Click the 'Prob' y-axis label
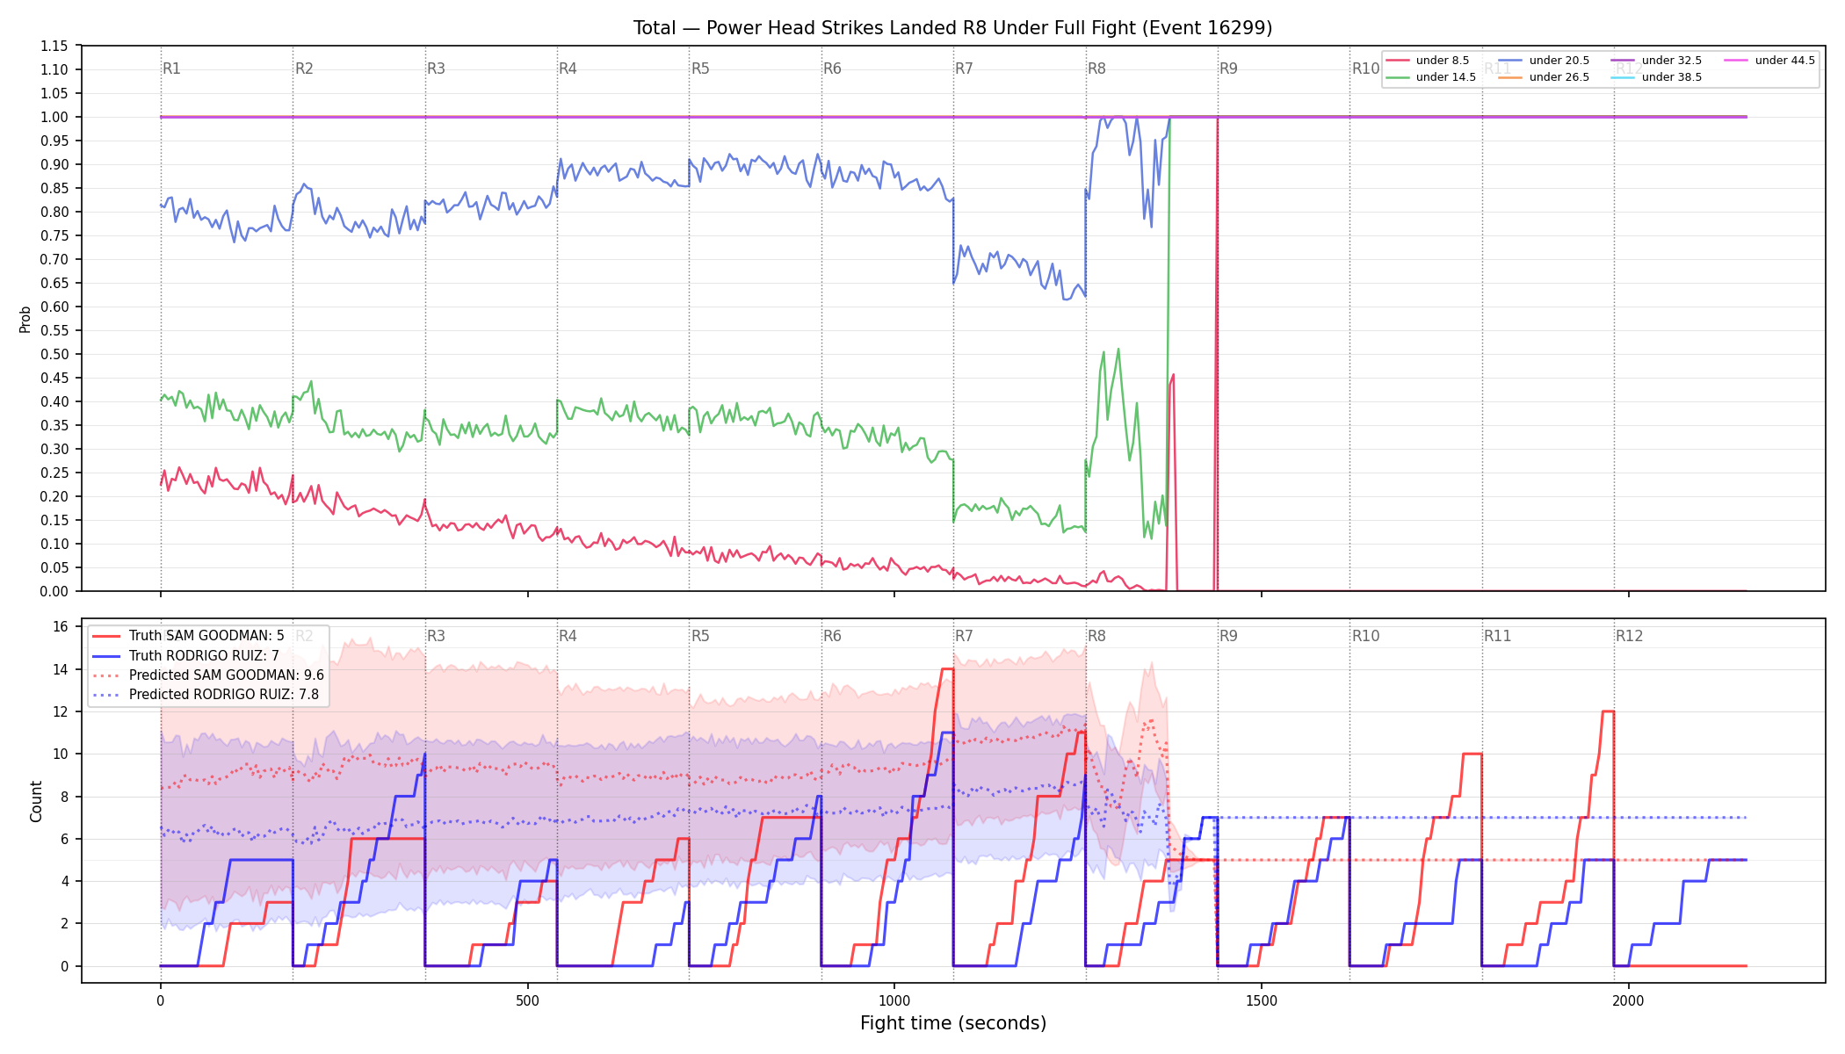This screenshot has width=1845, height=1054. click(x=25, y=319)
